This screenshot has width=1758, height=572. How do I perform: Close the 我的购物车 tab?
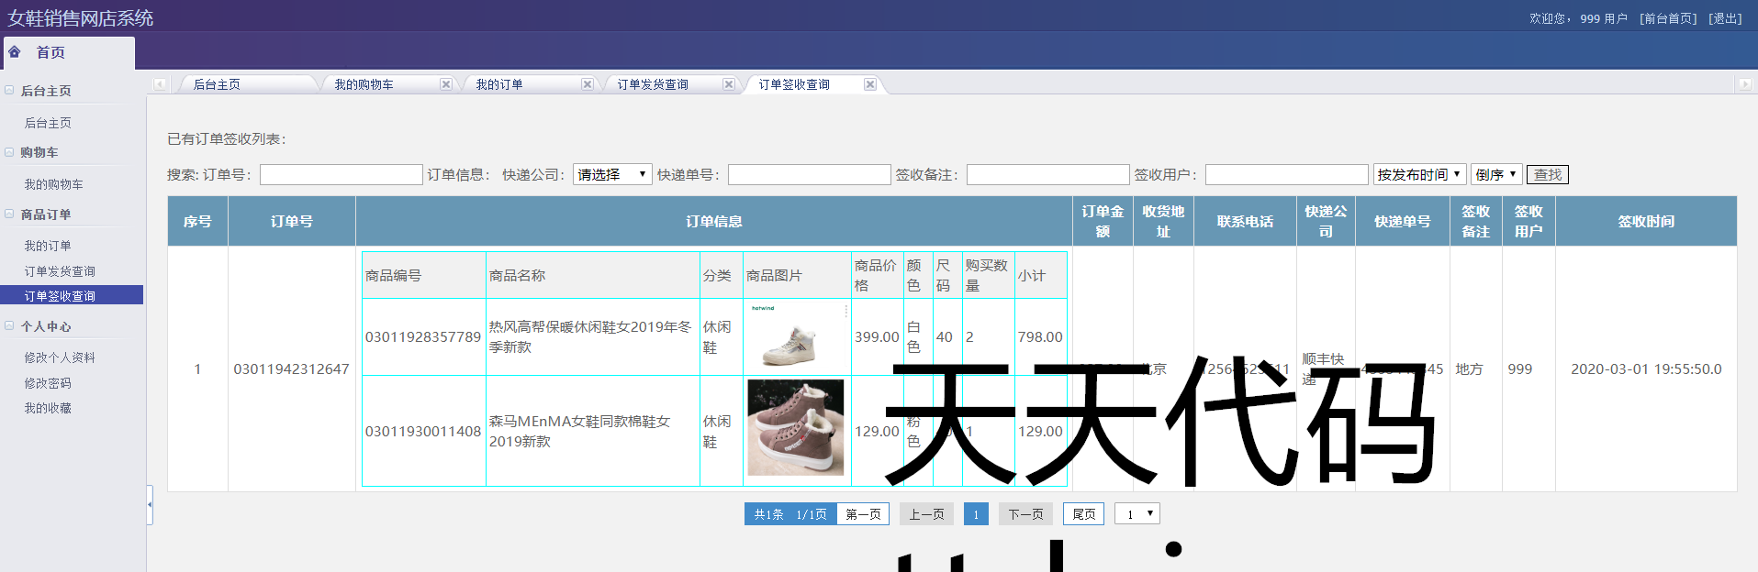coord(446,84)
